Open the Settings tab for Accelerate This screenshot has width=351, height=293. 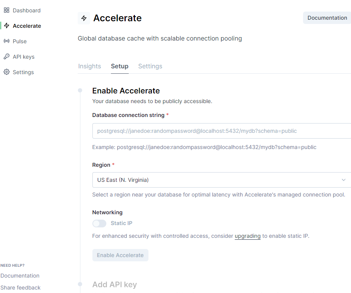(x=150, y=66)
